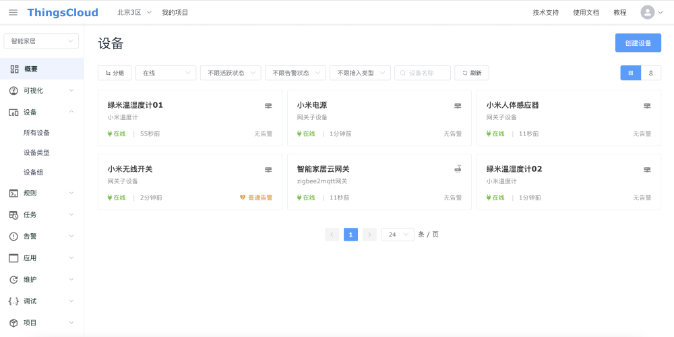Click the previous page arrow
Image resolution: width=674 pixels, height=337 pixels.
pyautogui.click(x=332, y=235)
